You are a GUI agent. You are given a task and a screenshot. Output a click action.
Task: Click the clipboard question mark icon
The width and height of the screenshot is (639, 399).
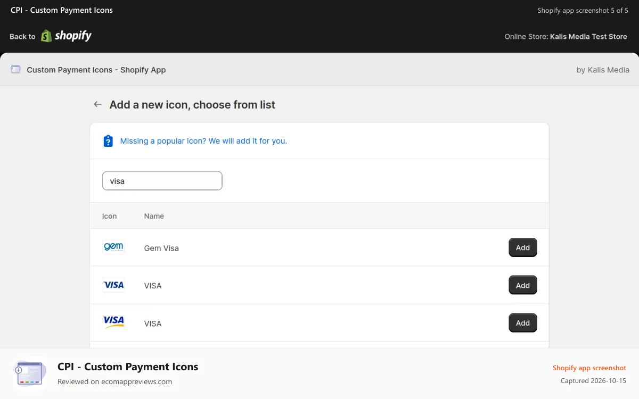pyautogui.click(x=108, y=141)
